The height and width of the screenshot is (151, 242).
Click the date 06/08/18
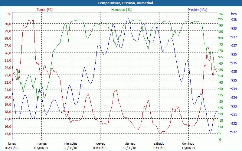12,148
